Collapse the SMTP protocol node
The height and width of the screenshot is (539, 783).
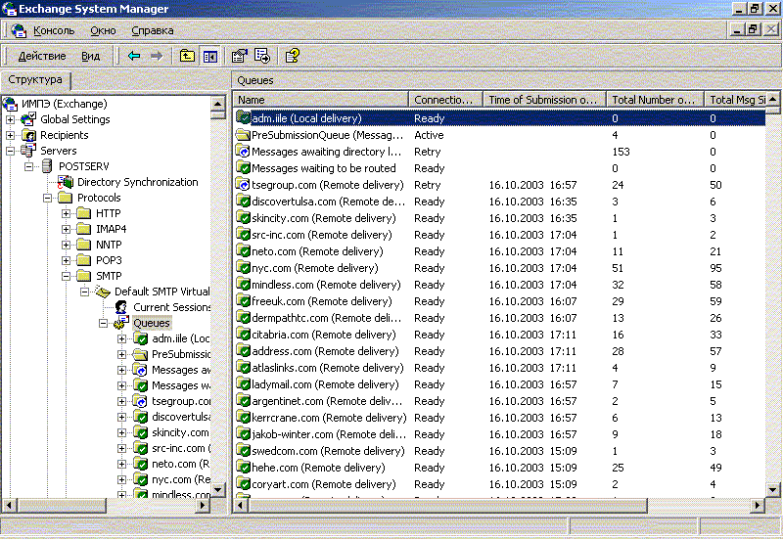click(x=66, y=276)
